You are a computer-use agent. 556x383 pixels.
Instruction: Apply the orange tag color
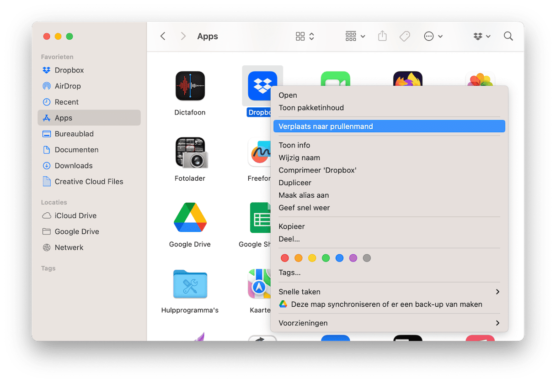[299, 258]
